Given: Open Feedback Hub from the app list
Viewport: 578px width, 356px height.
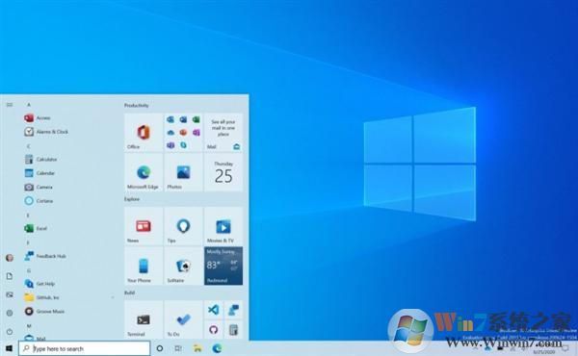Looking at the screenshot, I should (x=70, y=256).
